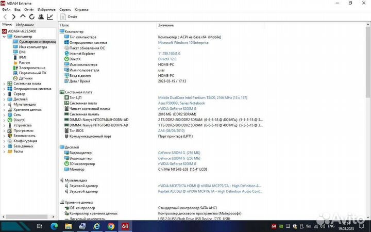Click the Устройства icon in the tree
This screenshot has height=232, width=371.
coord(10,125)
